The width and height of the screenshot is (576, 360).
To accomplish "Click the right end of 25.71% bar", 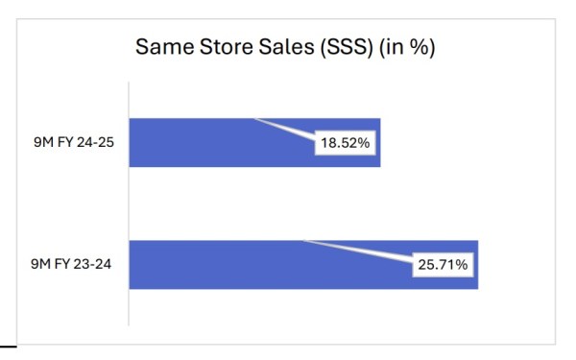I will pos(474,265).
